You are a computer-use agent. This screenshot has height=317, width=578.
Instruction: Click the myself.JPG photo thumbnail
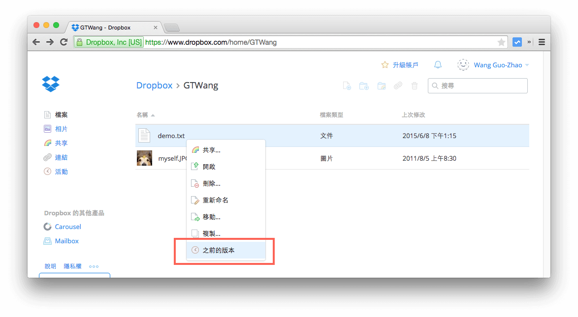(x=144, y=158)
